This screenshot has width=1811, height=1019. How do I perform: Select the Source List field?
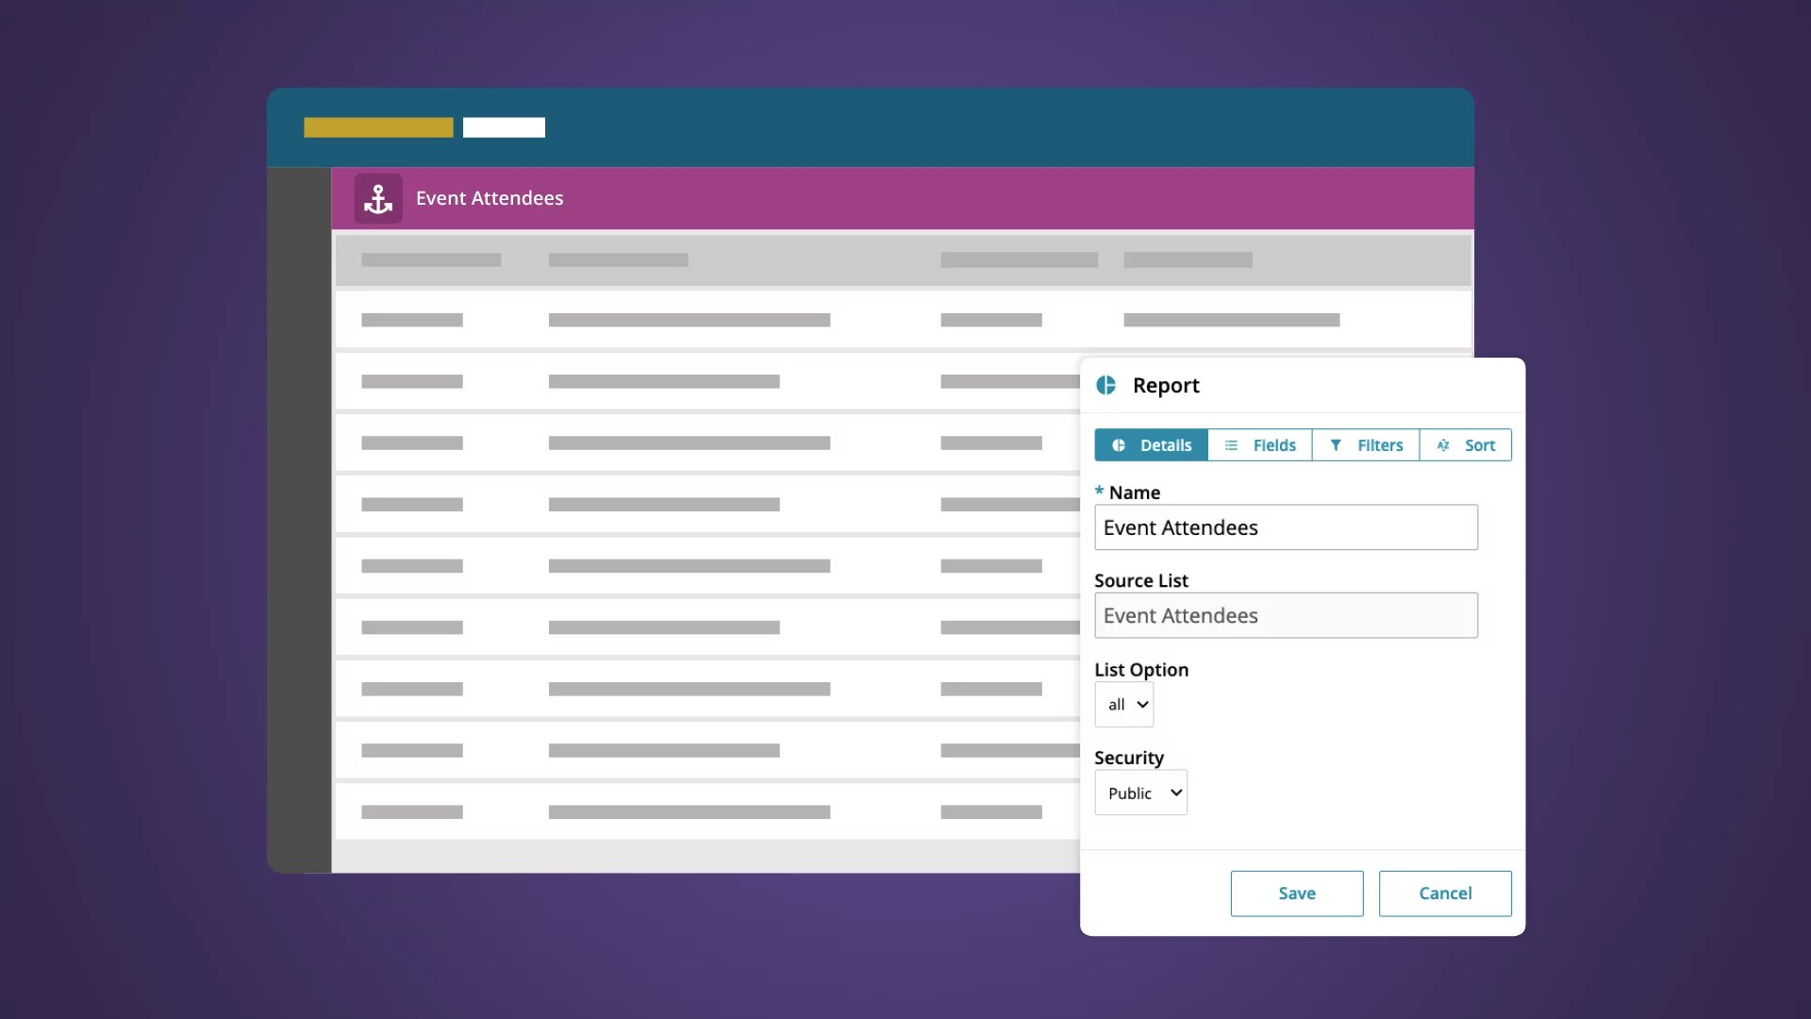[1286, 615]
